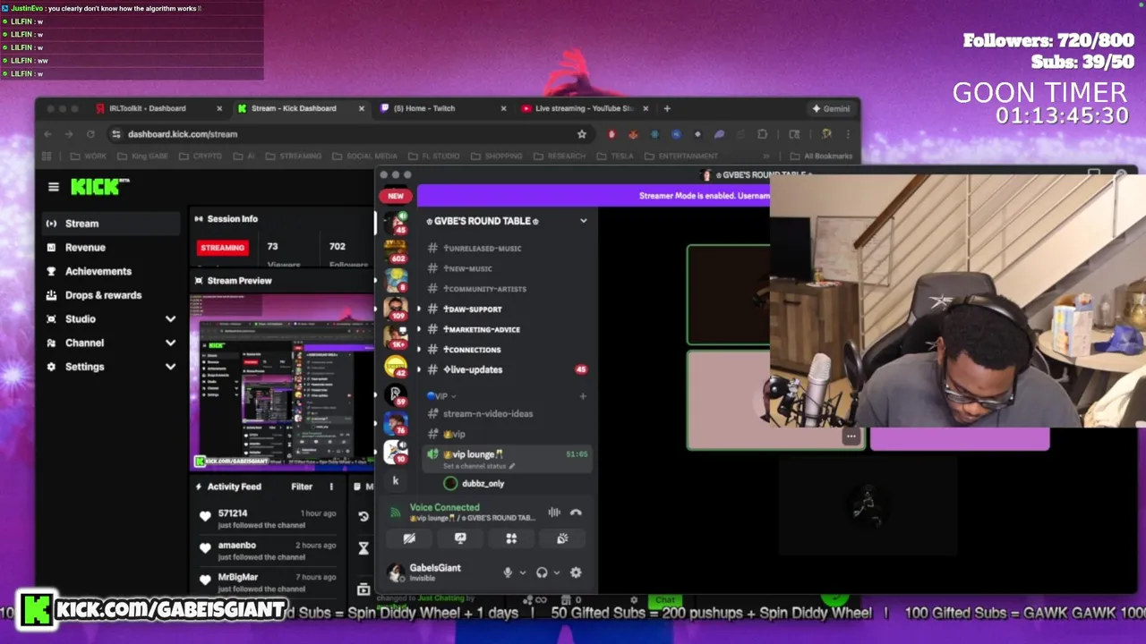Mute the Discord microphone

508,572
